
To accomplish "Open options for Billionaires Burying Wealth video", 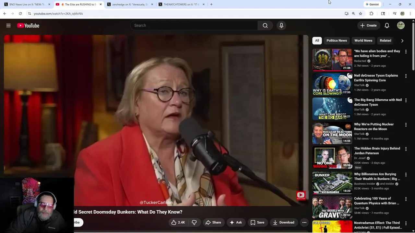I will [x=406, y=174].
